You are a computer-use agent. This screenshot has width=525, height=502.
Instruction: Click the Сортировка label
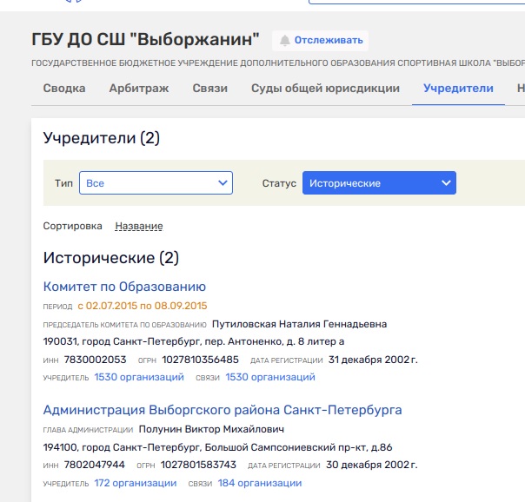pyautogui.click(x=73, y=226)
